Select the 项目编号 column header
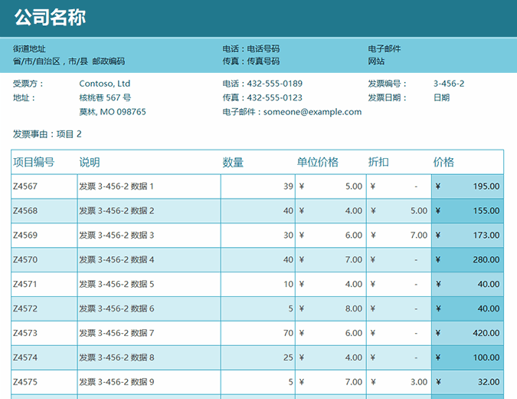517x399 pixels. tap(34, 162)
